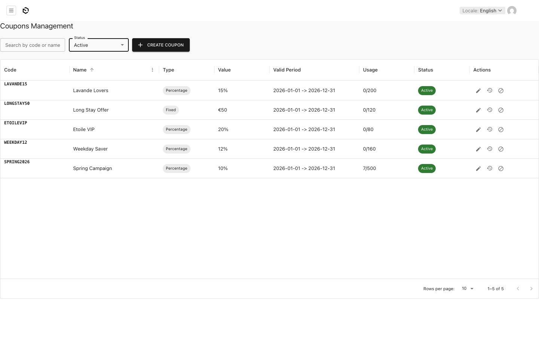
Task: Disable the Spring Campaign coupon
Action: point(500,168)
